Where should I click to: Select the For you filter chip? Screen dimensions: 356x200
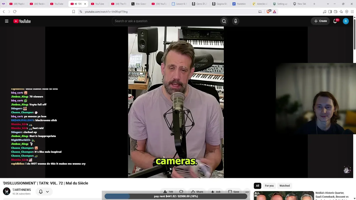click(x=269, y=186)
